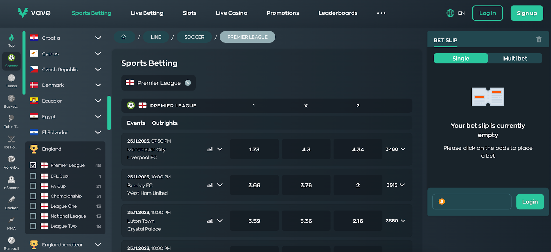The width and height of the screenshot is (551, 252).
Task: Open MMA in the sidebar
Action: 11,223
